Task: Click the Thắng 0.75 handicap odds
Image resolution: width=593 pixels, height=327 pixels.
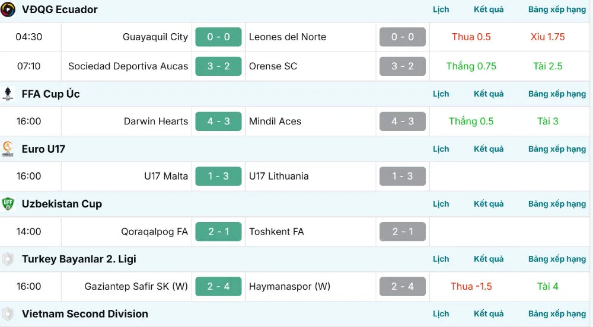Action: 471,66
